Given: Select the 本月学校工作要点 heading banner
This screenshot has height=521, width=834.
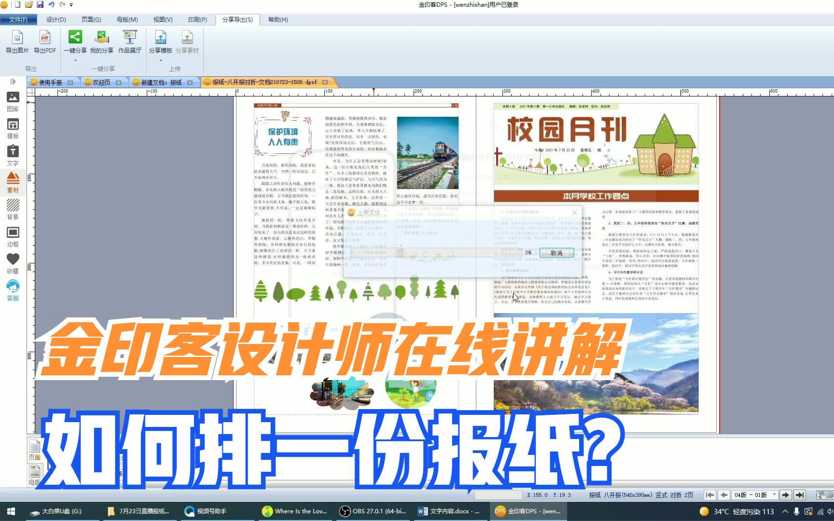Looking at the screenshot, I should pos(596,196).
